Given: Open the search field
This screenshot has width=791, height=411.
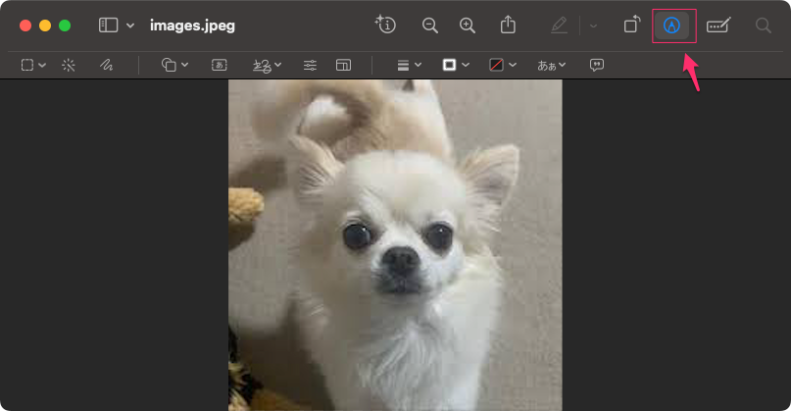Looking at the screenshot, I should click(x=764, y=26).
